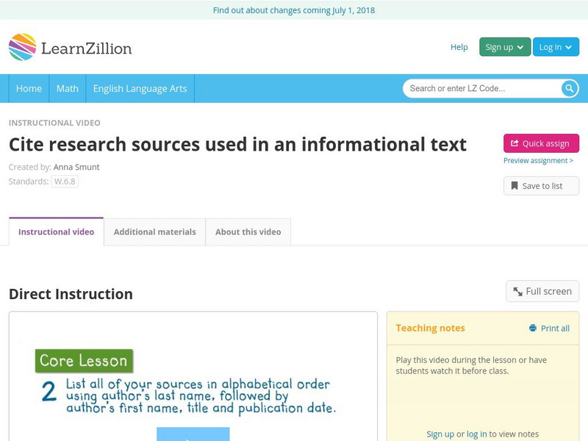Image resolution: width=588 pixels, height=441 pixels.
Task: Click the Quick assign button
Action: 541,143
